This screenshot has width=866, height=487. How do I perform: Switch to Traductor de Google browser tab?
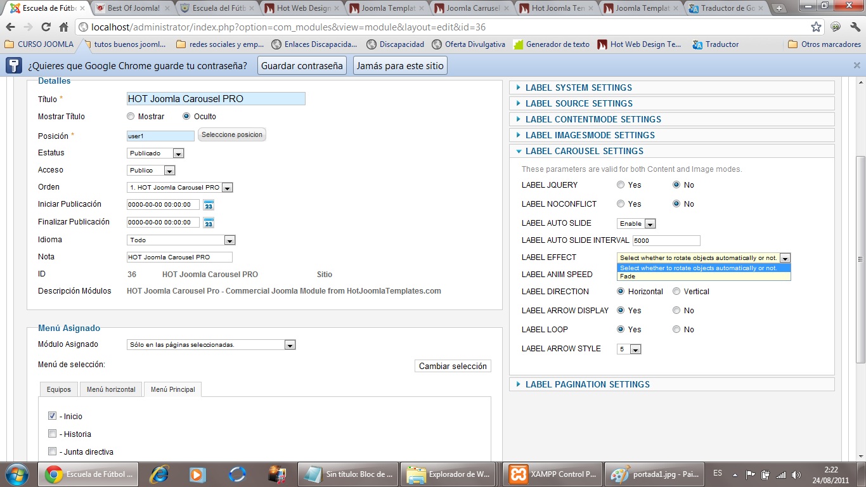tap(726, 8)
